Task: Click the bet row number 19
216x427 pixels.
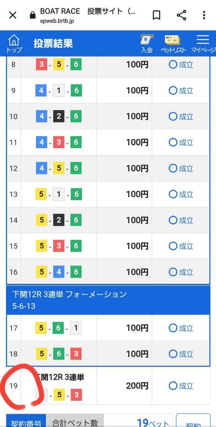Action: [14, 386]
